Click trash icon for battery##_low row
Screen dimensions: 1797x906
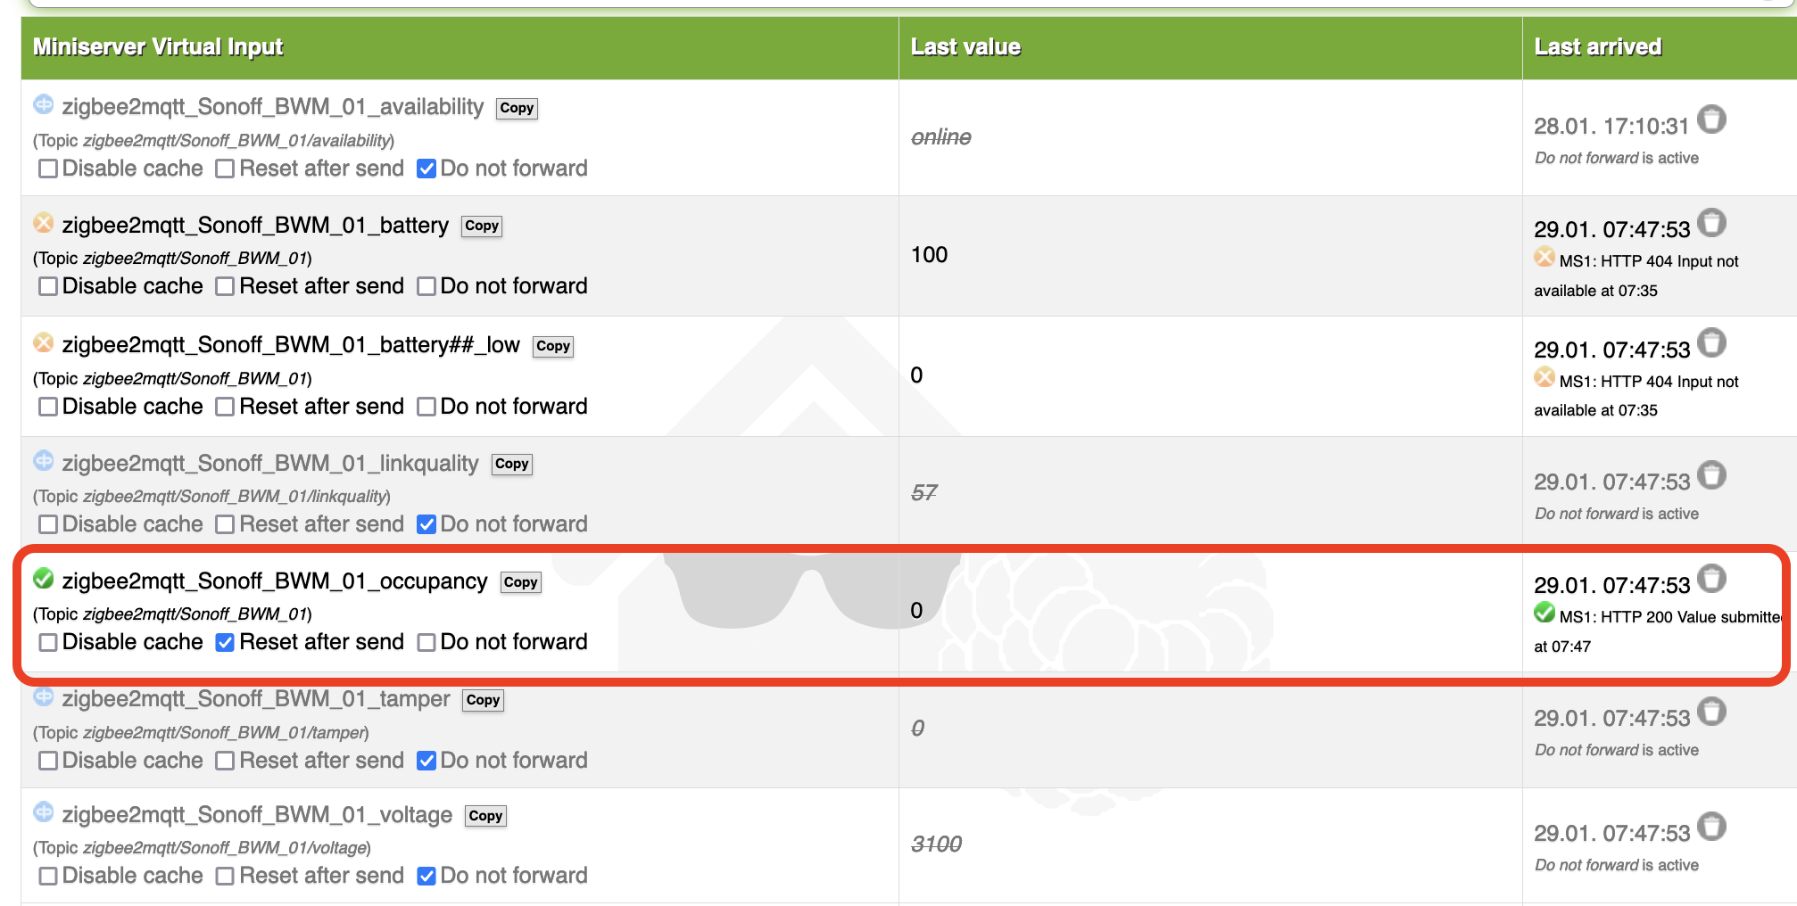pos(1710,343)
